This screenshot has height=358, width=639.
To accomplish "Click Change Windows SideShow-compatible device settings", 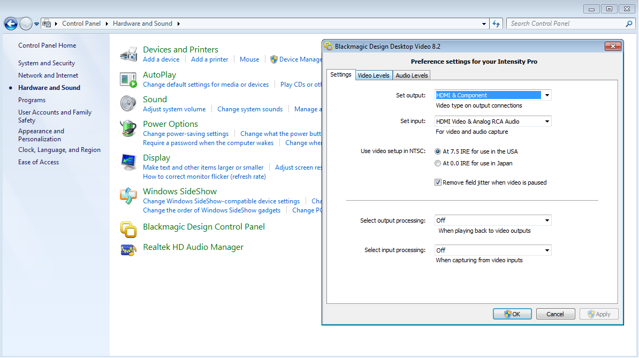I will (x=221, y=201).
